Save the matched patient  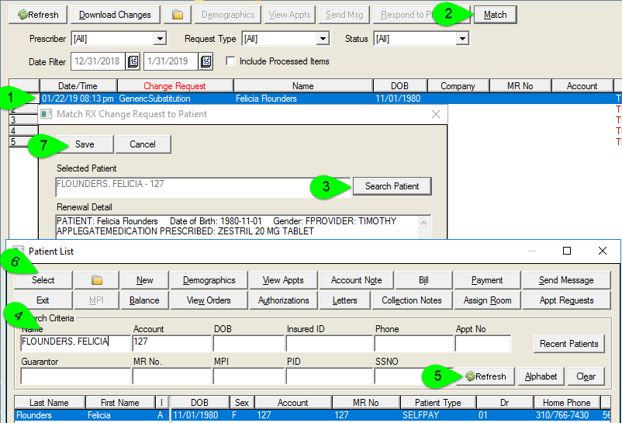(x=84, y=144)
